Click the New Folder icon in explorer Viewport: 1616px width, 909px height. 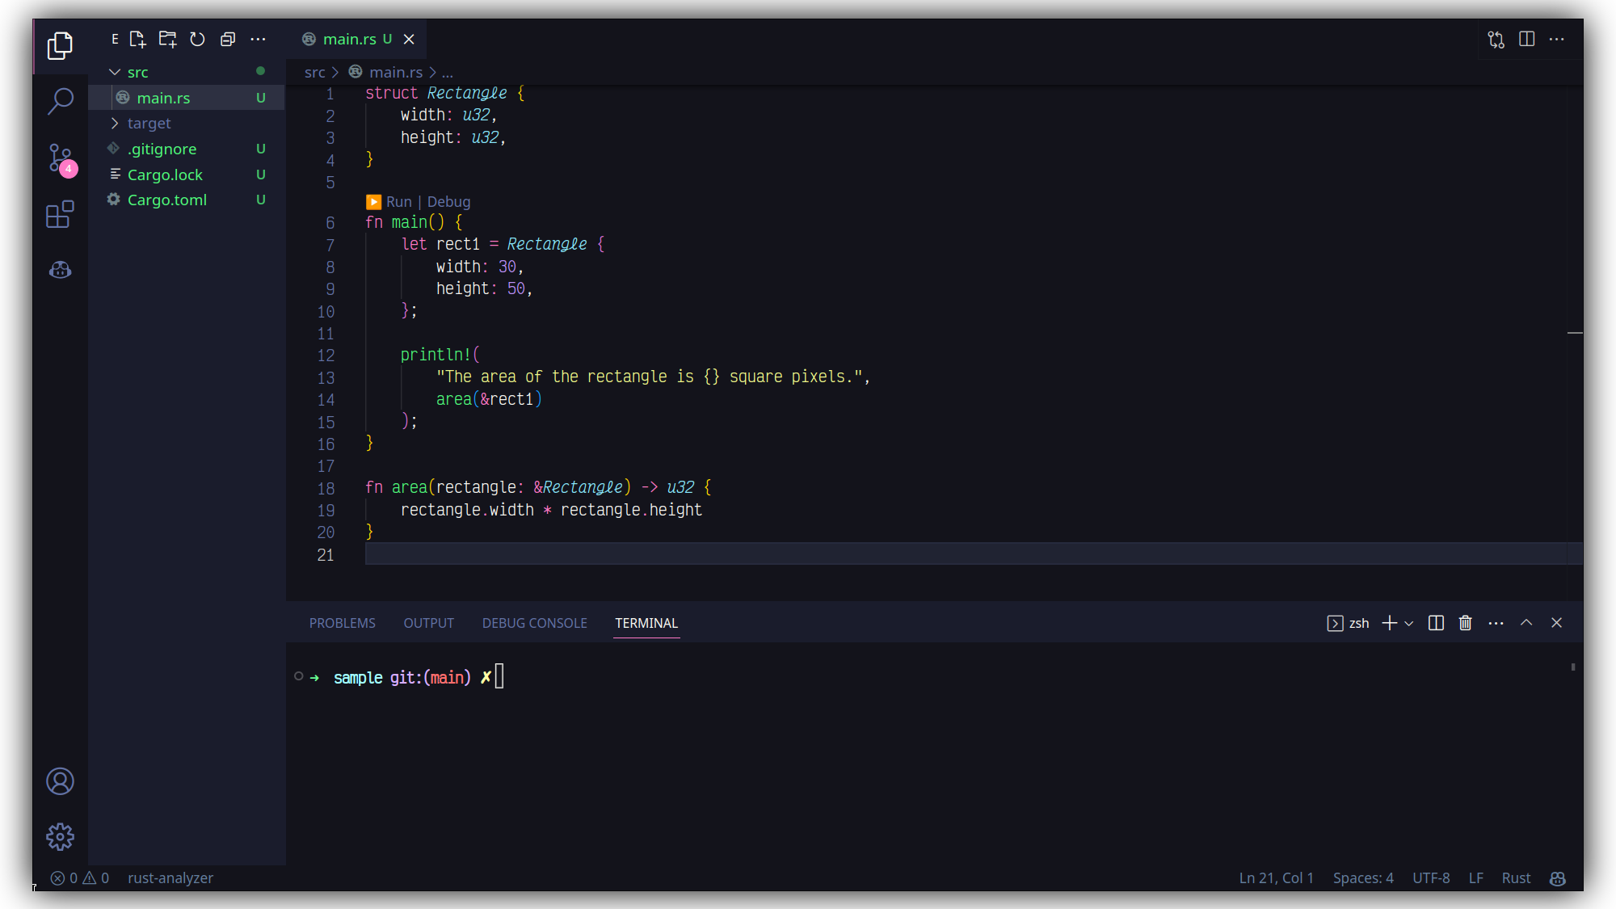pyautogui.click(x=167, y=39)
